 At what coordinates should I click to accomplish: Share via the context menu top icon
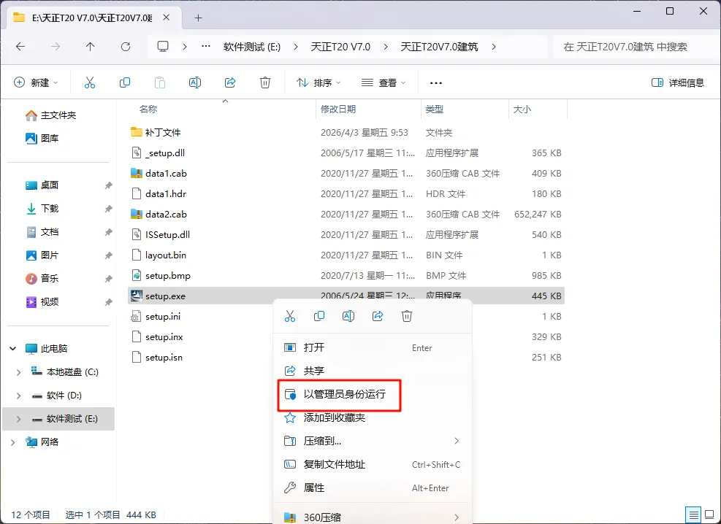click(x=378, y=316)
